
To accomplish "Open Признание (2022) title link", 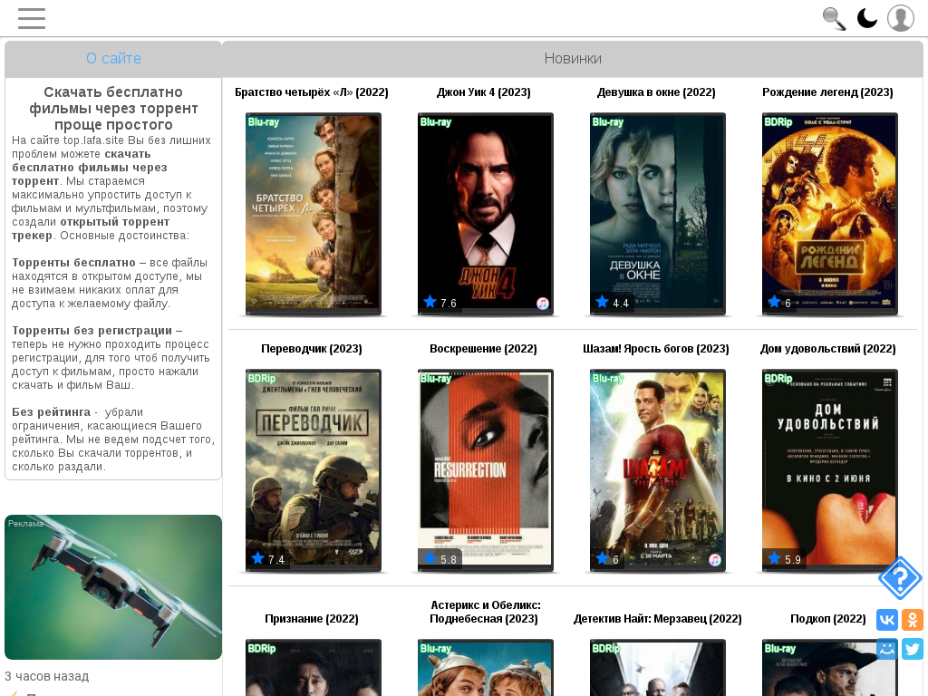I will pos(312,618).
